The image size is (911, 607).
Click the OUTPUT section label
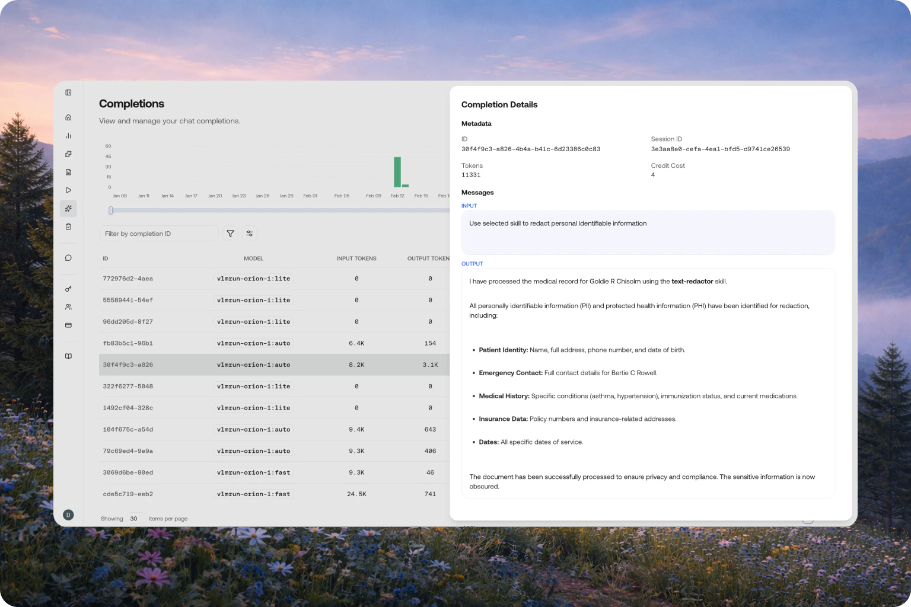tap(472, 264)
